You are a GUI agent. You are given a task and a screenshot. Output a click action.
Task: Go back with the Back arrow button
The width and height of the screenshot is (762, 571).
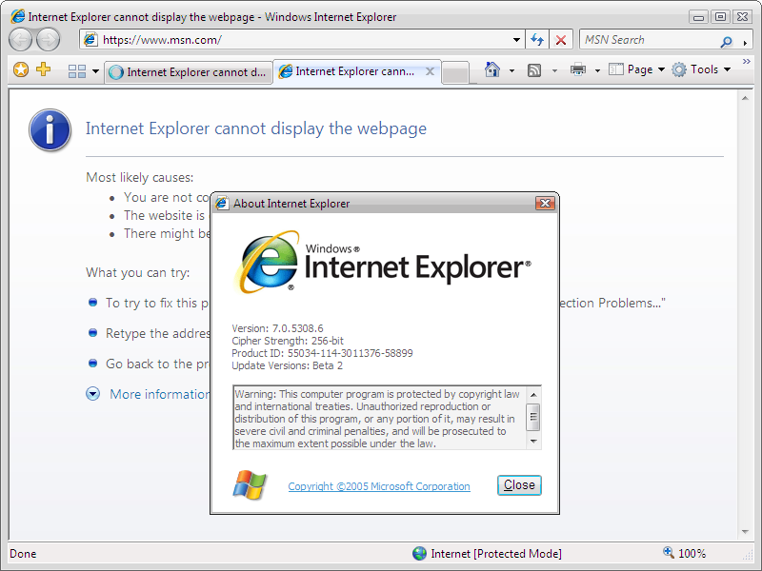click(20, 39)
